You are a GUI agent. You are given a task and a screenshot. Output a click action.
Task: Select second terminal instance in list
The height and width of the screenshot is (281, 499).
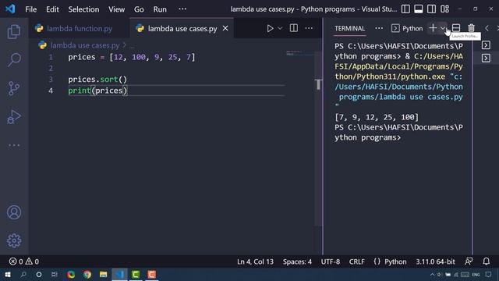click(486, 58)
